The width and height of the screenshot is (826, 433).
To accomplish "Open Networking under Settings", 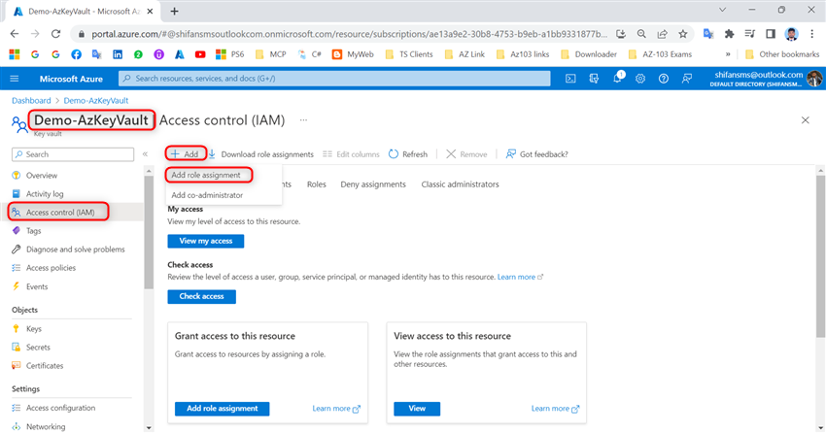I will pos(46,426).
